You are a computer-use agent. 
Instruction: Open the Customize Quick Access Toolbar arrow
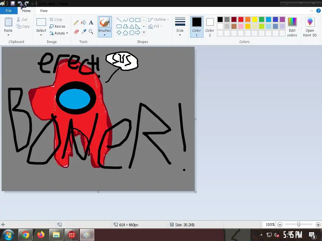pos(32,4)
